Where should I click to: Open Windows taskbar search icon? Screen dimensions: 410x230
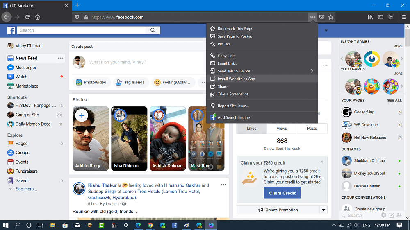pyautogui.click(x=17, y=225)
